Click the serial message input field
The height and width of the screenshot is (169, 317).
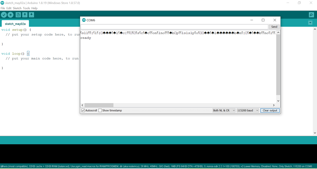pyautogui.click(x=174, y=27)
